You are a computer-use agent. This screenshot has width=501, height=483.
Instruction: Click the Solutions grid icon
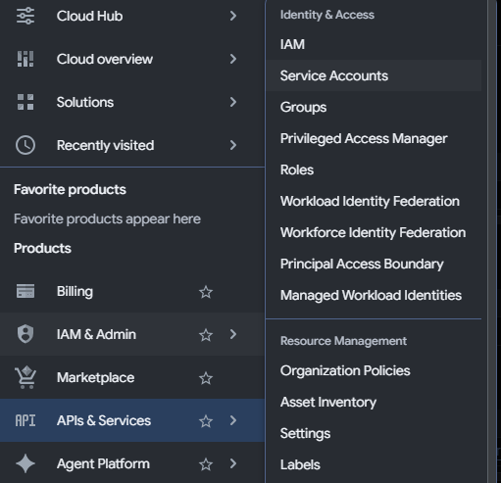pos(25,102)
